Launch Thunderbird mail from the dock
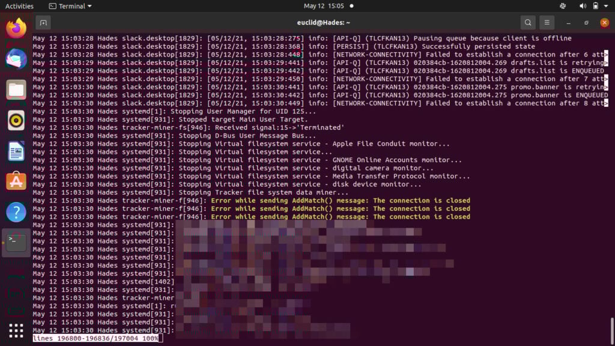Viewport: 615px width, 346px height. [16, 59]
